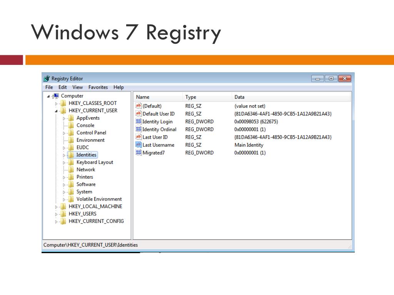Expand HKEY_CURRENT_CONFIG node arrow

click(x=56, y=222)
